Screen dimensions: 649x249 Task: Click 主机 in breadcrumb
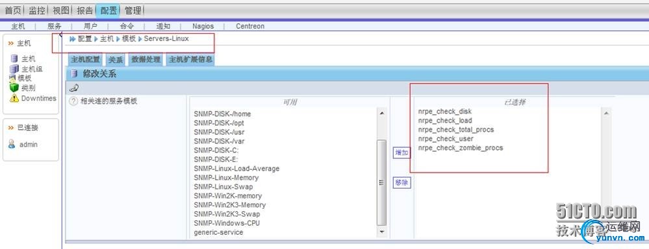pyautogui.click(x=107, y=38)
